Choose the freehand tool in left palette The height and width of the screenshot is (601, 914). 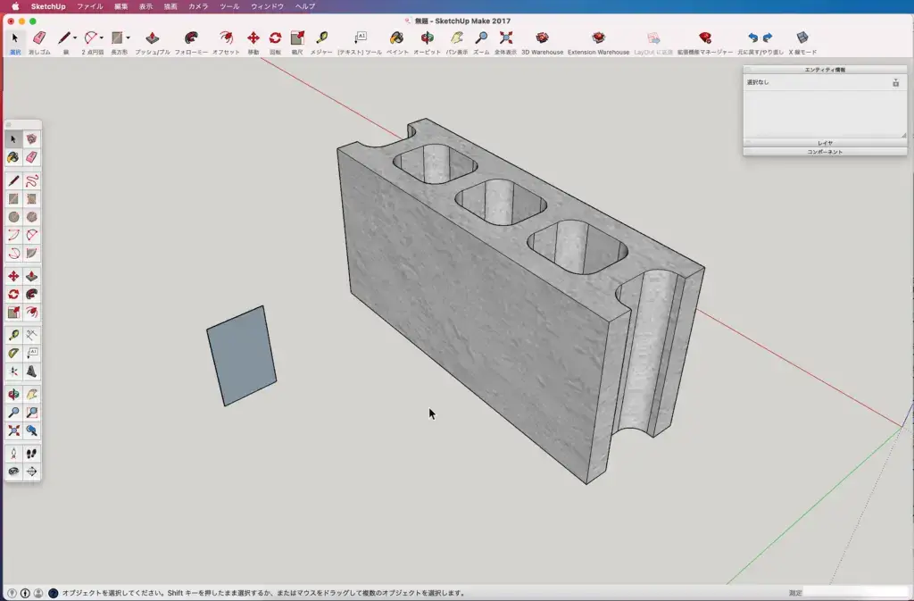(31, 180)
